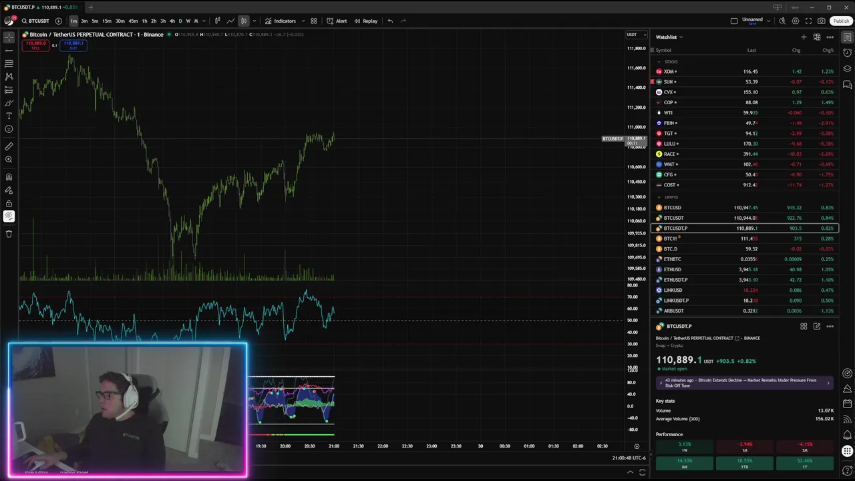This screenshot has width=855, height=481.
Task: Click the compare or add symbol plus
Action: pos(59,21)
